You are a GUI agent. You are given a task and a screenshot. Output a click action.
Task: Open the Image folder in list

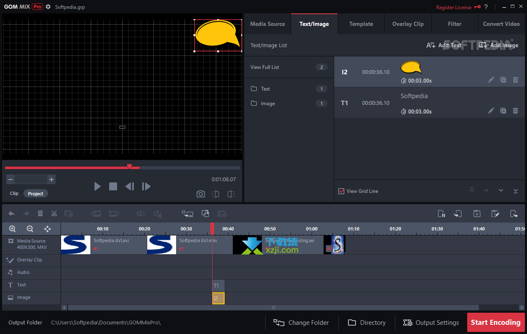[289, 104]
